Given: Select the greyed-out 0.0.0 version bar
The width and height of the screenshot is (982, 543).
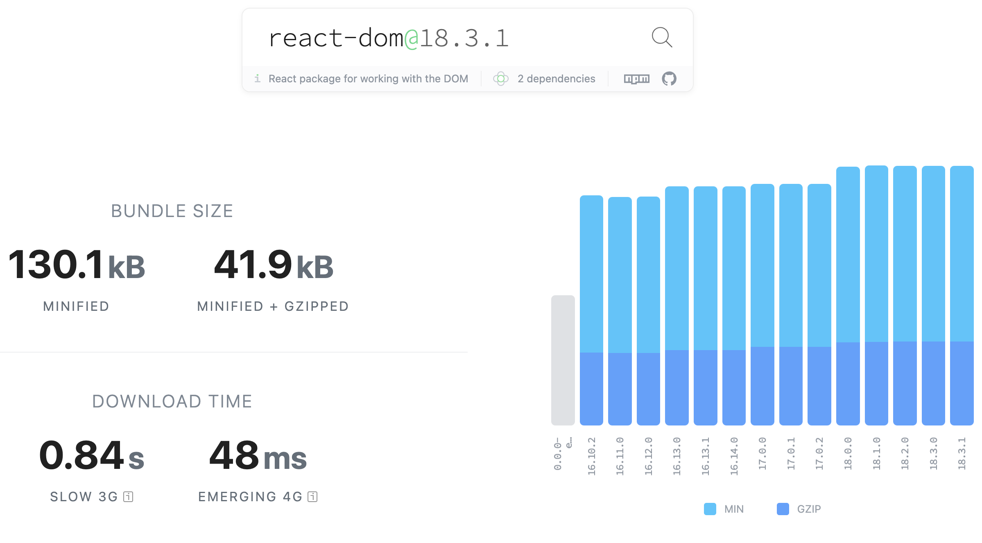Looking at the screenshot, I should click(x=563, y=360).
